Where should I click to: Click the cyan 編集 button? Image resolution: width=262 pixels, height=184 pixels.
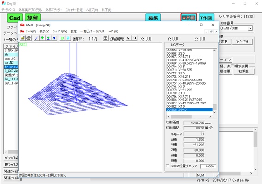[x=153, y=18]
